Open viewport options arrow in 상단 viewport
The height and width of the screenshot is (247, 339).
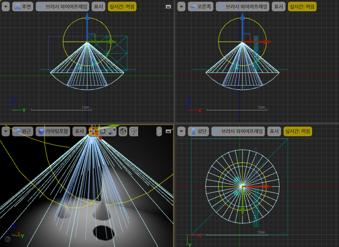click(x=181, y=131)
